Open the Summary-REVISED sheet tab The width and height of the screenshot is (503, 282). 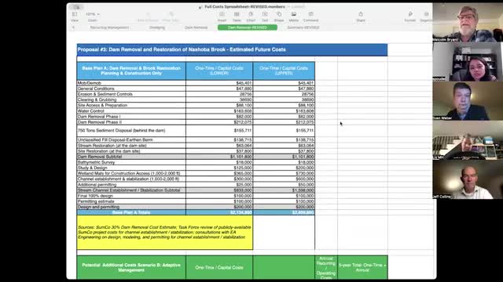click(303, 27)
